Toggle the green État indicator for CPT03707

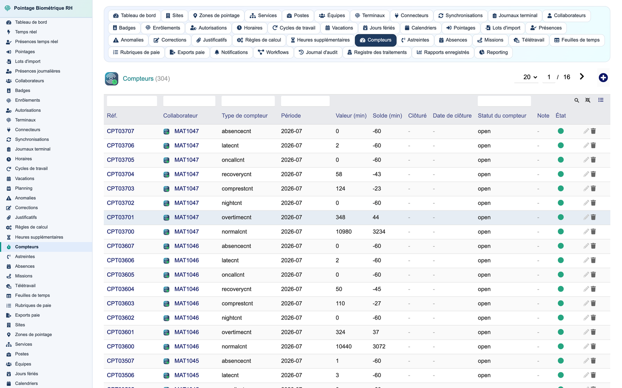[560, 131]
